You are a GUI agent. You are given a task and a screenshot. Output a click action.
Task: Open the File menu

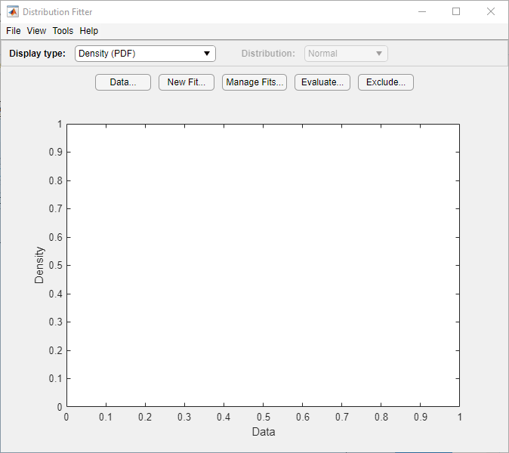[x=14, y=31]
